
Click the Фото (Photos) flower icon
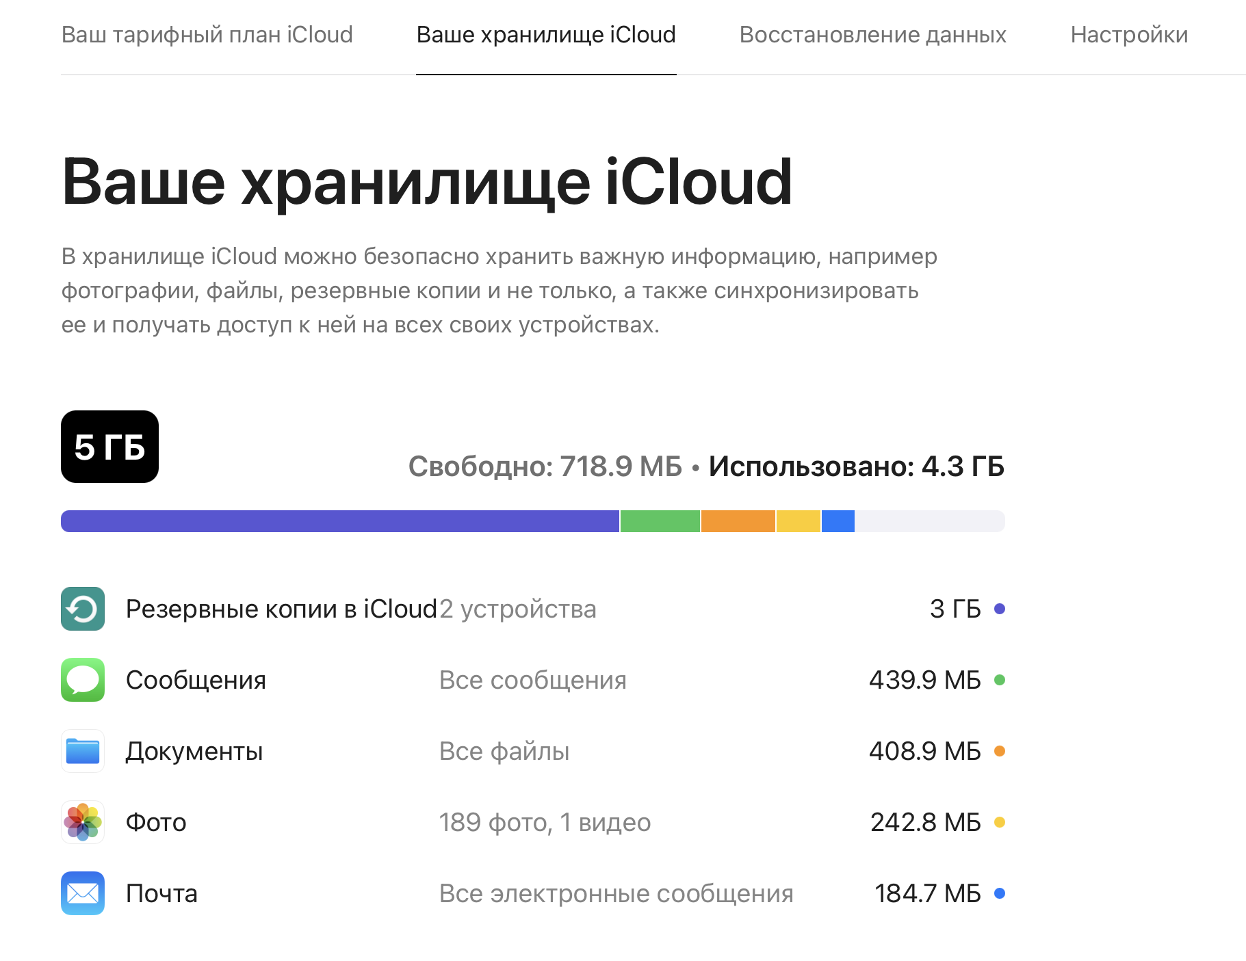point(83,822)
